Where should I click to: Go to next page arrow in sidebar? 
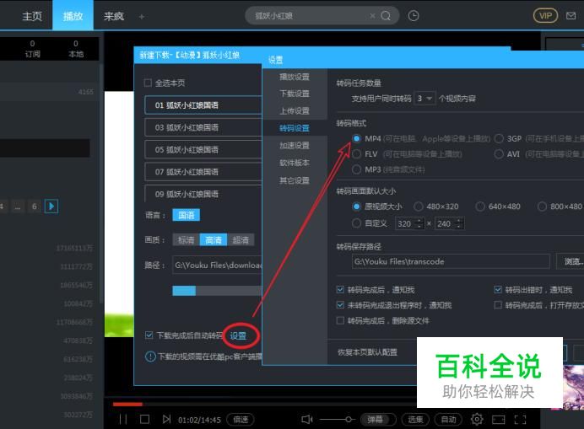[51, 206]
